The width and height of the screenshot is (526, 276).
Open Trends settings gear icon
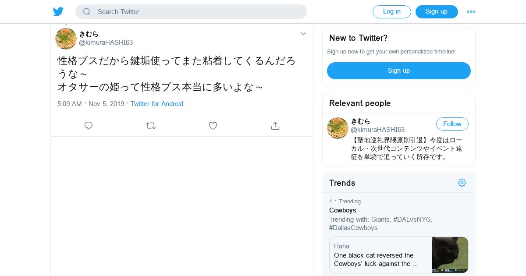(x=462, y=183)
